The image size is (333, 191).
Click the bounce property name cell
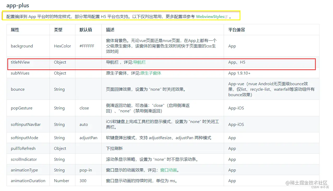(x=17, y=89)
